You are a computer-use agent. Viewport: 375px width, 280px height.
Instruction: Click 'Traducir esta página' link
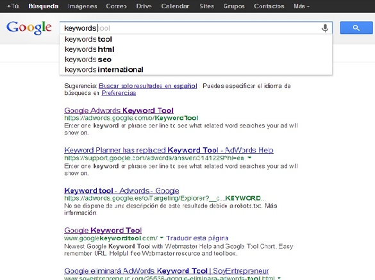pyautogui.click(x=197, y=238)
